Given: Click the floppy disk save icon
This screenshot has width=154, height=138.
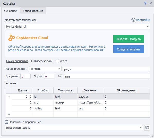Looking at the screenshot, I should coord(7,122).
